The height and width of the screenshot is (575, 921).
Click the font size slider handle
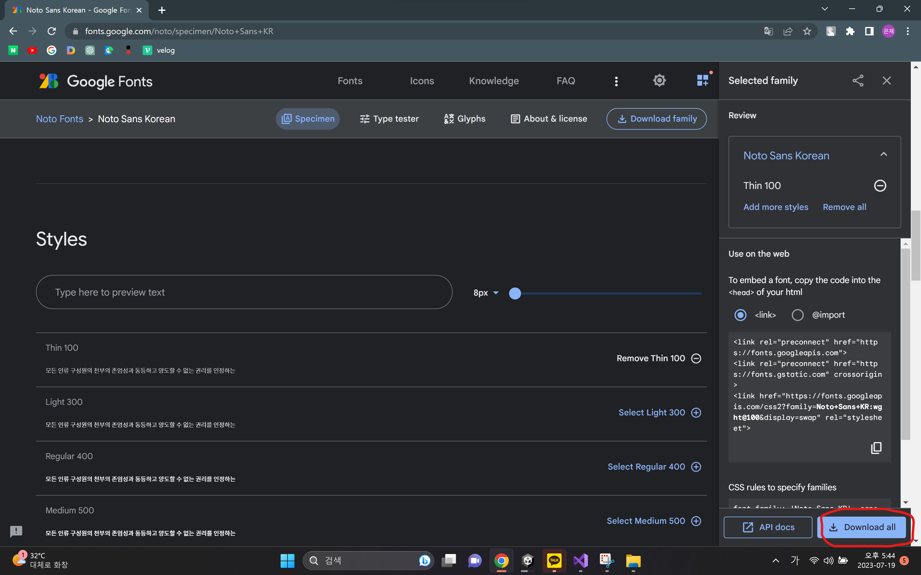tap(514, 293)
